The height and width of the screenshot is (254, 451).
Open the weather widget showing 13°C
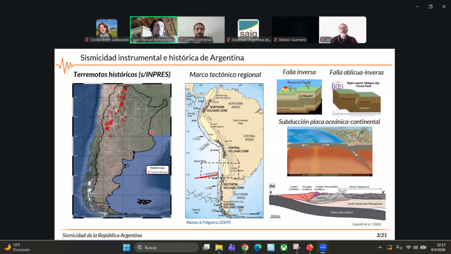click(x=13, y=247)
